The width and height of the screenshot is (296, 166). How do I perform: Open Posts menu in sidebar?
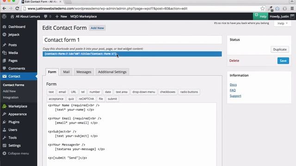[x=12, y=45]
